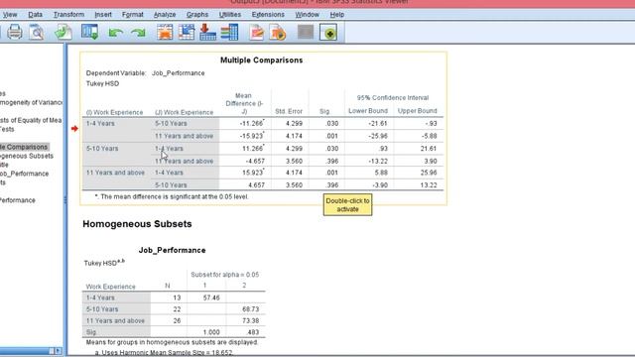The height and width of the screenshot is (357, 635).
Task: Click the lower bound cell -13.22
Action: 378,161
